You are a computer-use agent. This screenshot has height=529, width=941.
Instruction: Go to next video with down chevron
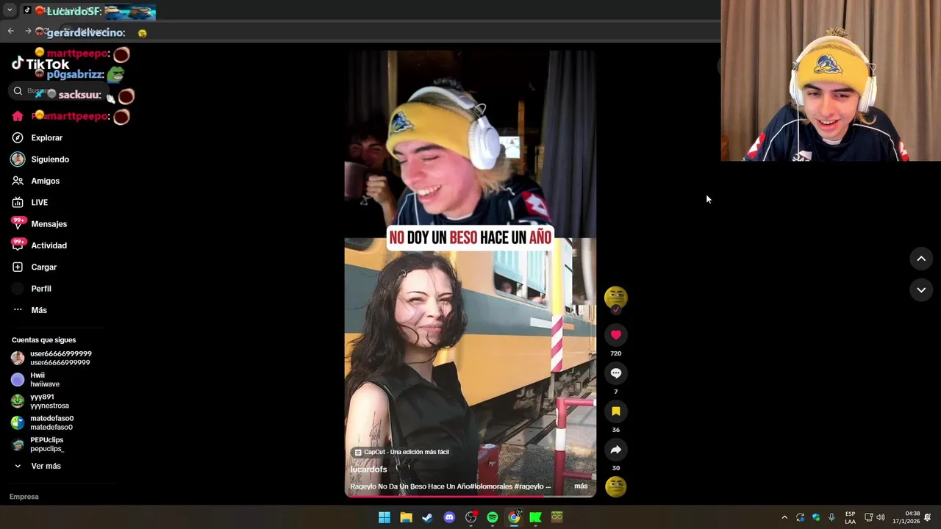click(921, 290)
